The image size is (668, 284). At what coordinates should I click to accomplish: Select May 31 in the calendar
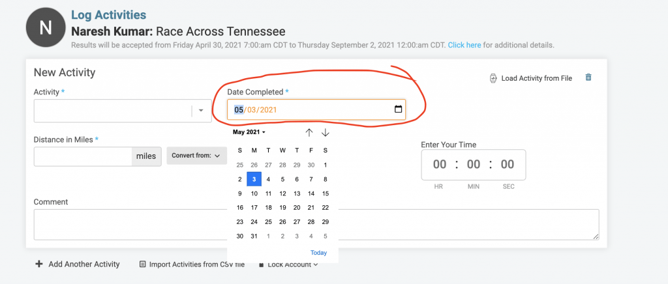click(x=254, y=236)
